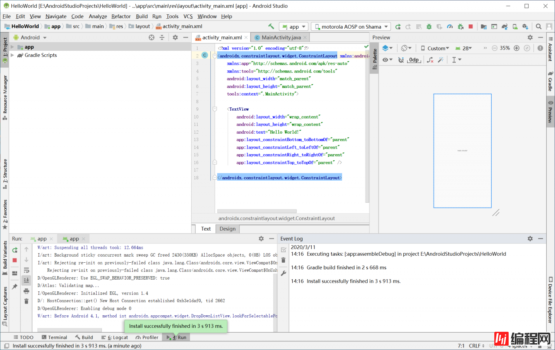Open Custom device preview dropdown

coord(435,48)
